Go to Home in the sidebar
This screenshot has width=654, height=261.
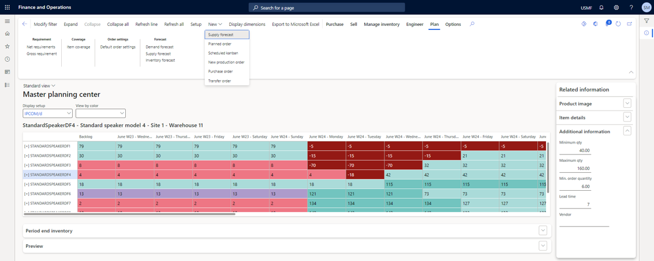pyautogui.click(x=7, y=33)
